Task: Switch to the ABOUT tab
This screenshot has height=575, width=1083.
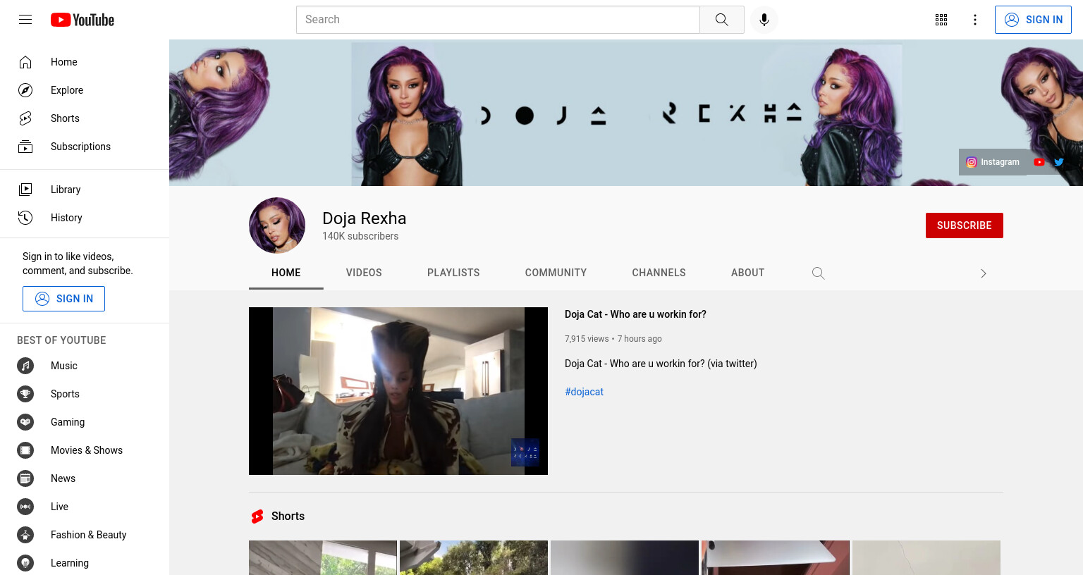Action: point(748,273)
